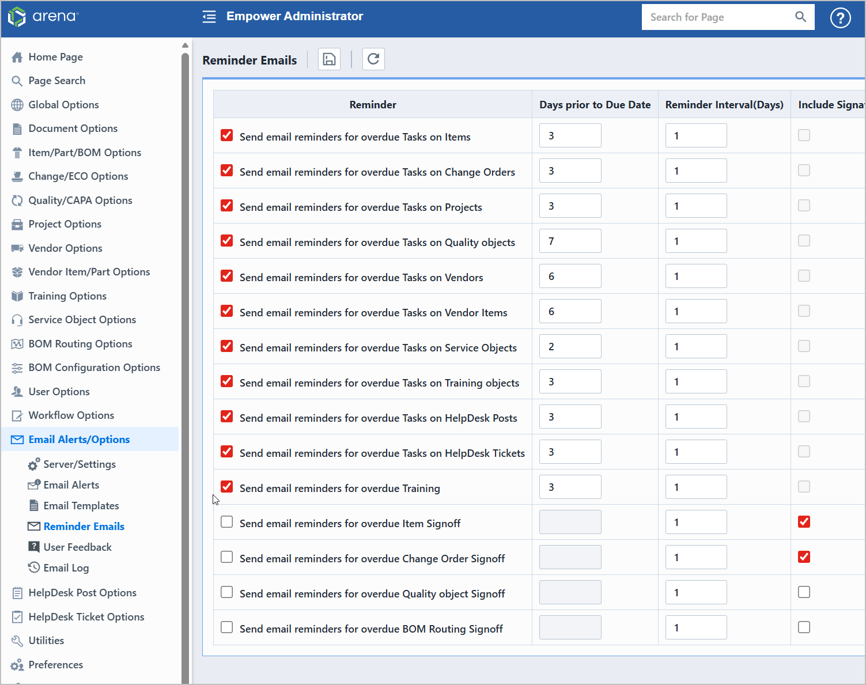Viewport: 866px width, 685px height.
Task: Uncheck reminders for overdue Tasks on Items
Action: 227,135
